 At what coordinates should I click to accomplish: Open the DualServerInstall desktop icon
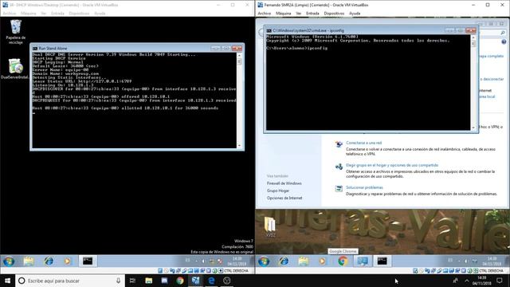click(x=15, y=69)
